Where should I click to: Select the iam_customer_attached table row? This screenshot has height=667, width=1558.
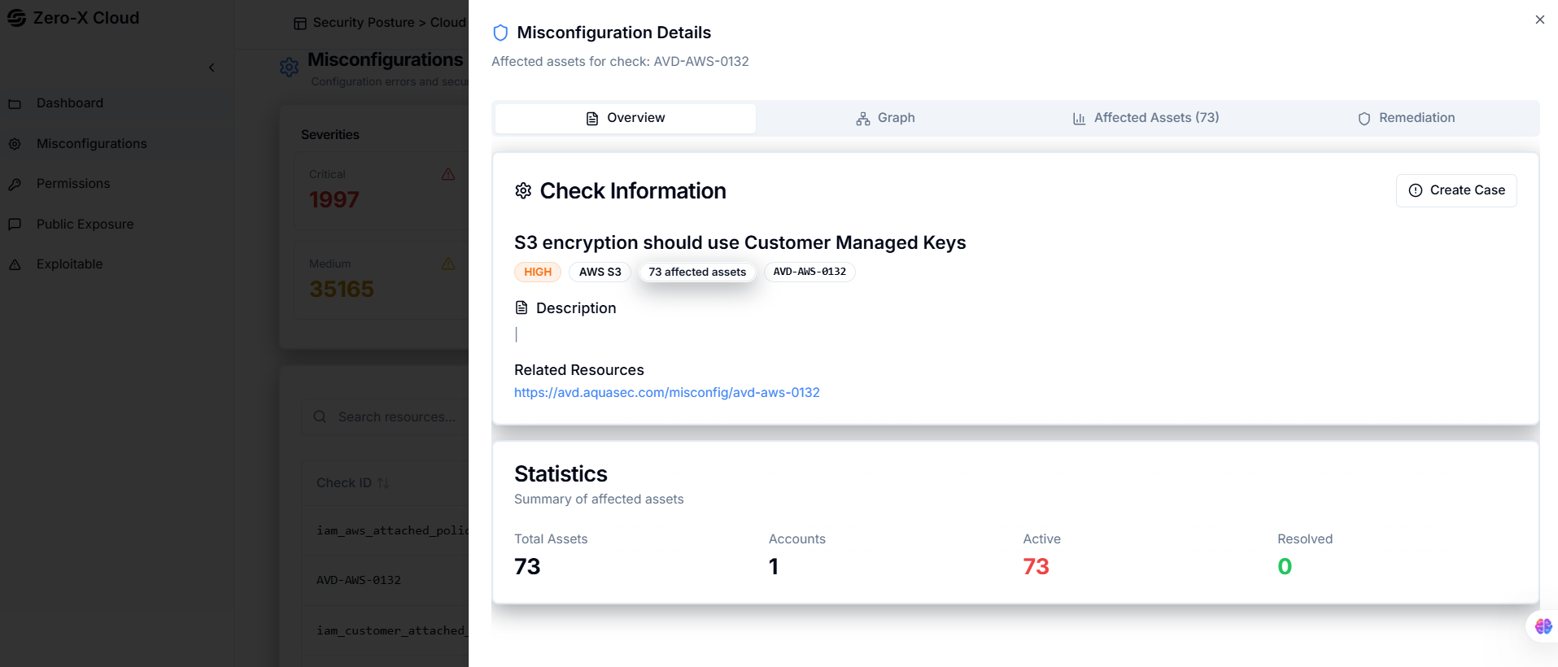(x=385, y=630)
